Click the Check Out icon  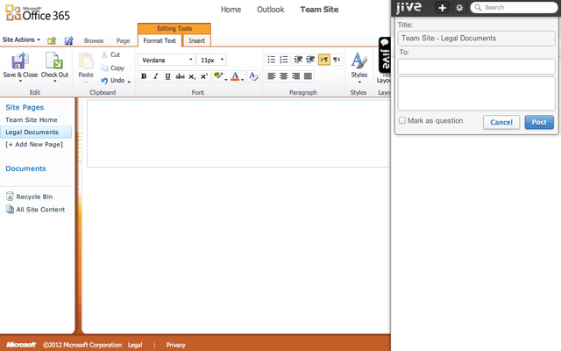coord(56,61)
